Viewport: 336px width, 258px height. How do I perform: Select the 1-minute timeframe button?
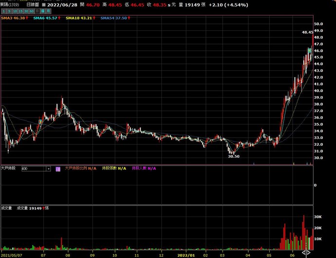3,11
